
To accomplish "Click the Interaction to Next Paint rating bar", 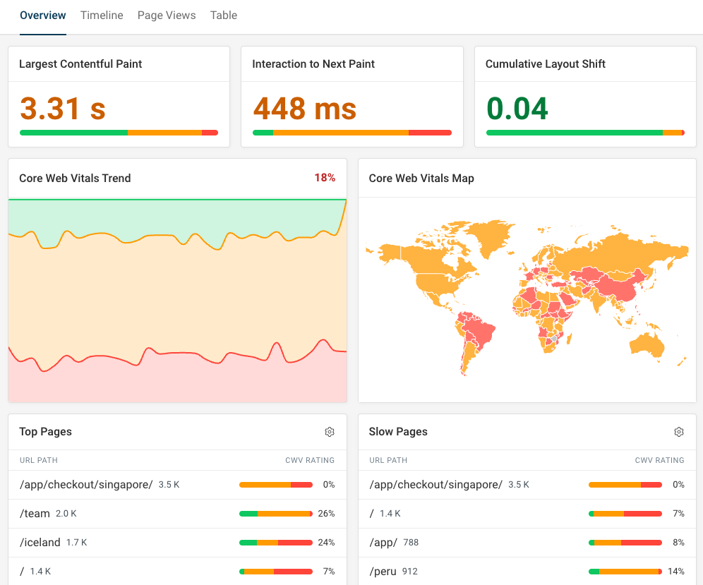I will click(x=351, y=132).
